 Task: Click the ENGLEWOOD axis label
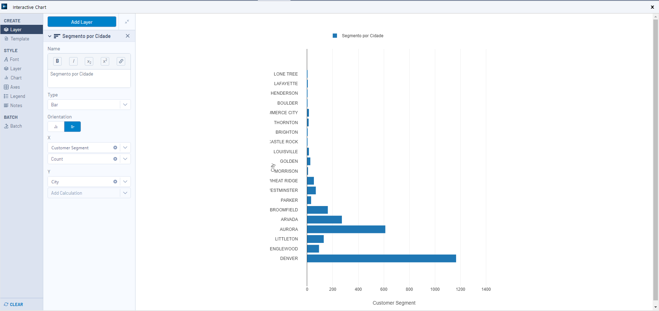pyautogui.click(x=284, y=249)
